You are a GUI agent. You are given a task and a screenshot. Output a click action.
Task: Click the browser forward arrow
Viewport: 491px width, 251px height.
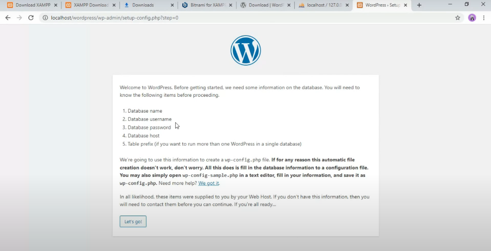coord(19,18)
